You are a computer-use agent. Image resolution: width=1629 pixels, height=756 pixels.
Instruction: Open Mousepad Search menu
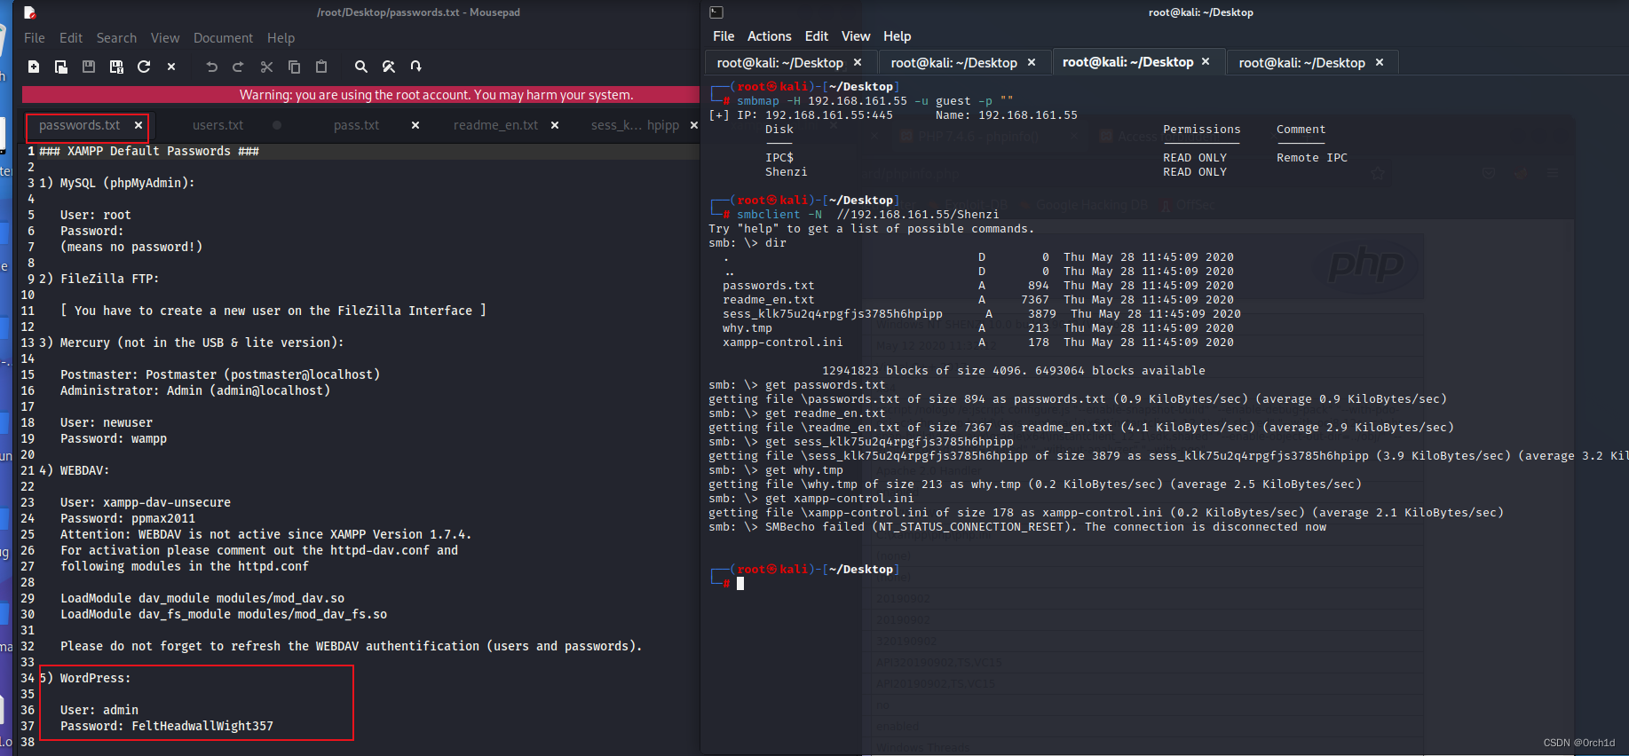tap(116, 38)
